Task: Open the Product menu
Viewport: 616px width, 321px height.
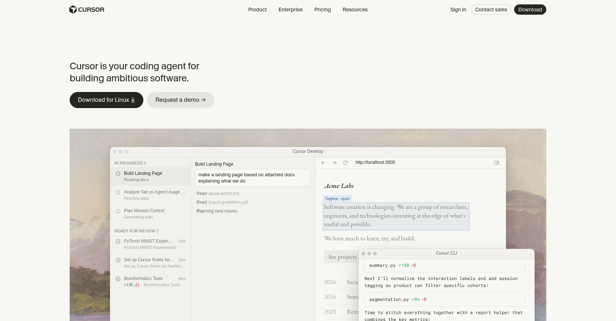Action: coord(257,10)
